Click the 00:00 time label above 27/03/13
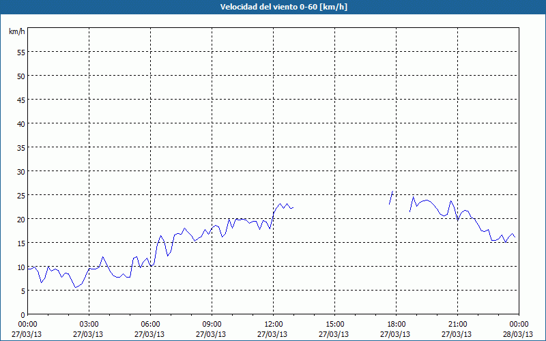Screen dimensions: 546x341 [x=27, y=325]
